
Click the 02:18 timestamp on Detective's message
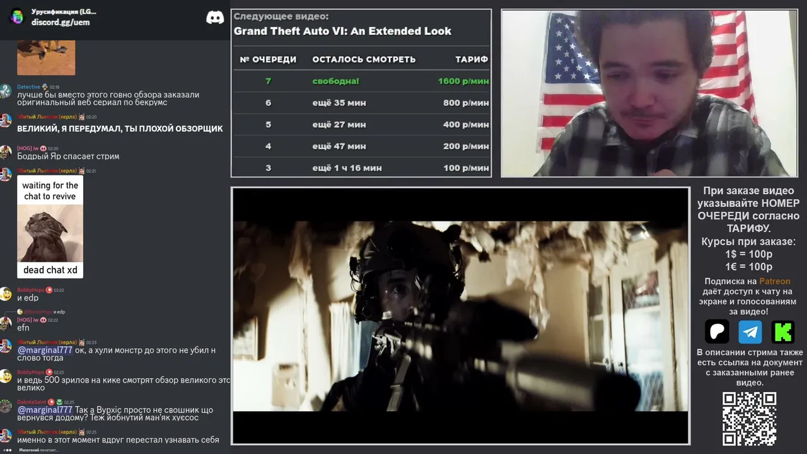pos(54,87)
